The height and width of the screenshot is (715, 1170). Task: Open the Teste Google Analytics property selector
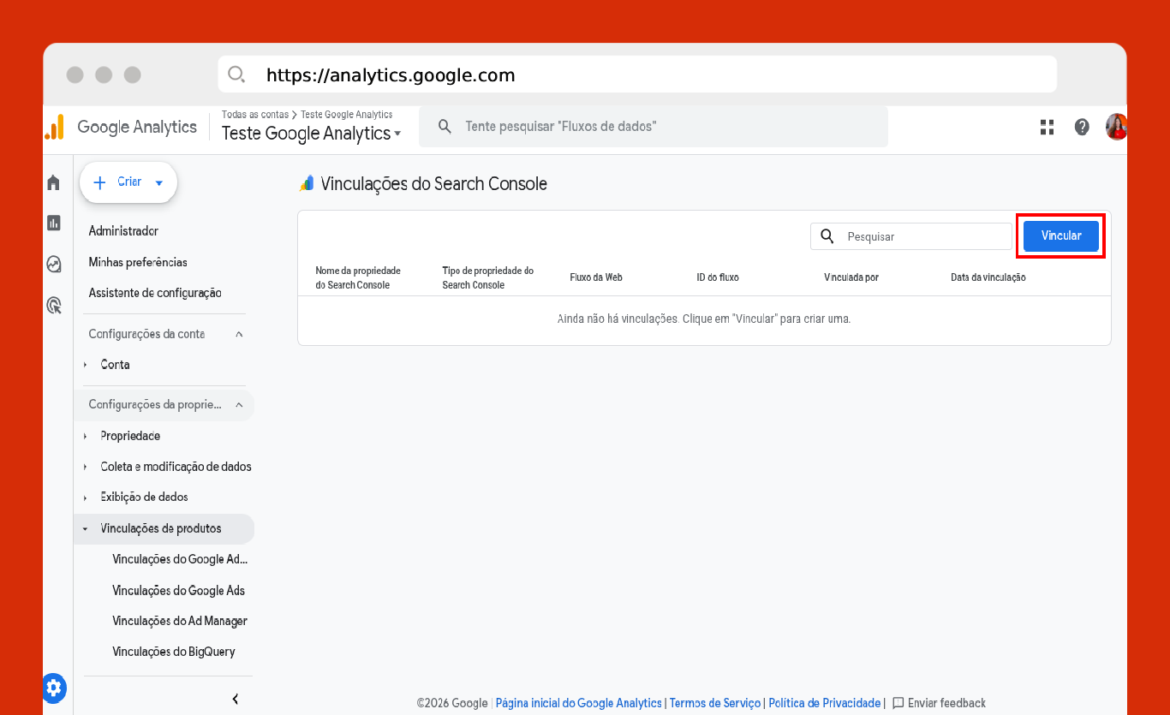click(x=311, y=134)
